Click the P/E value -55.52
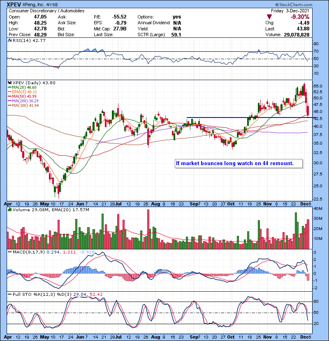The image size is (329, 341). click(x=119, y=17)
